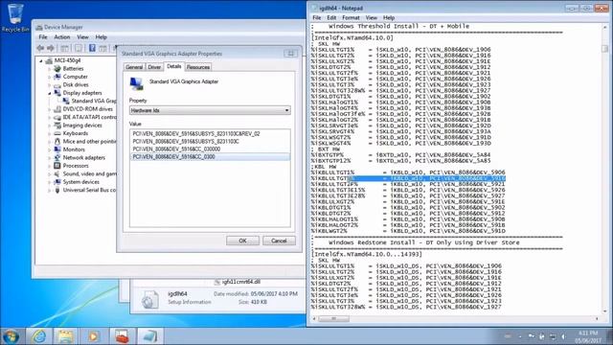Click the Universal Serial Bus controllers icon
Viewport: 613px width, 345px height.
[57, 190]
